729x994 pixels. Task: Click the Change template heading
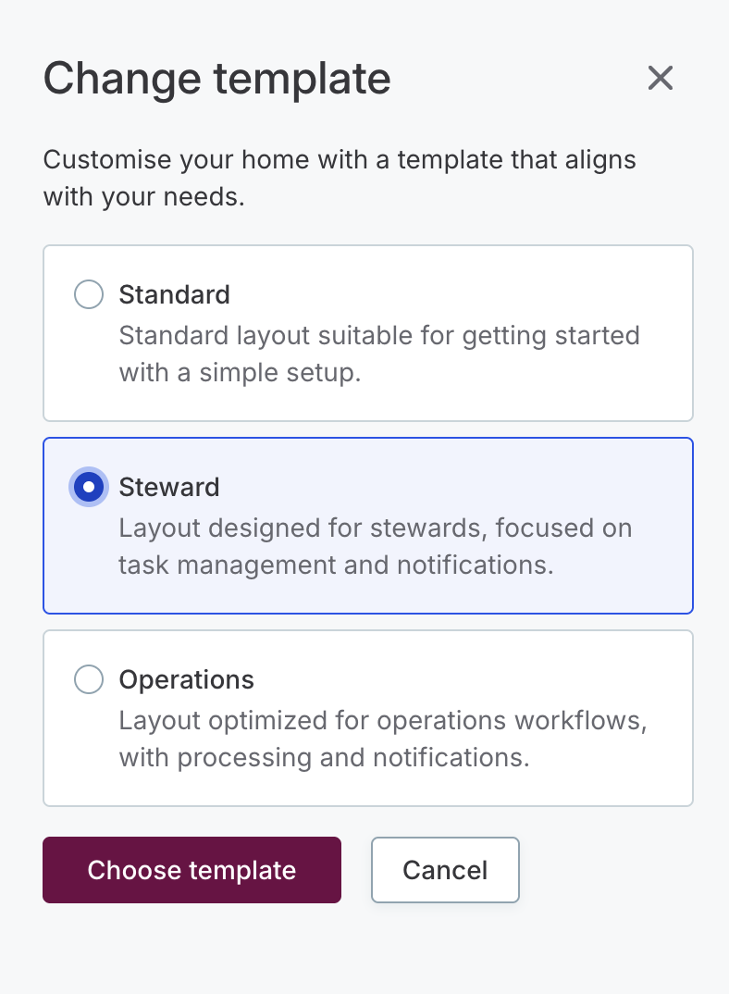tap(217, 79)
